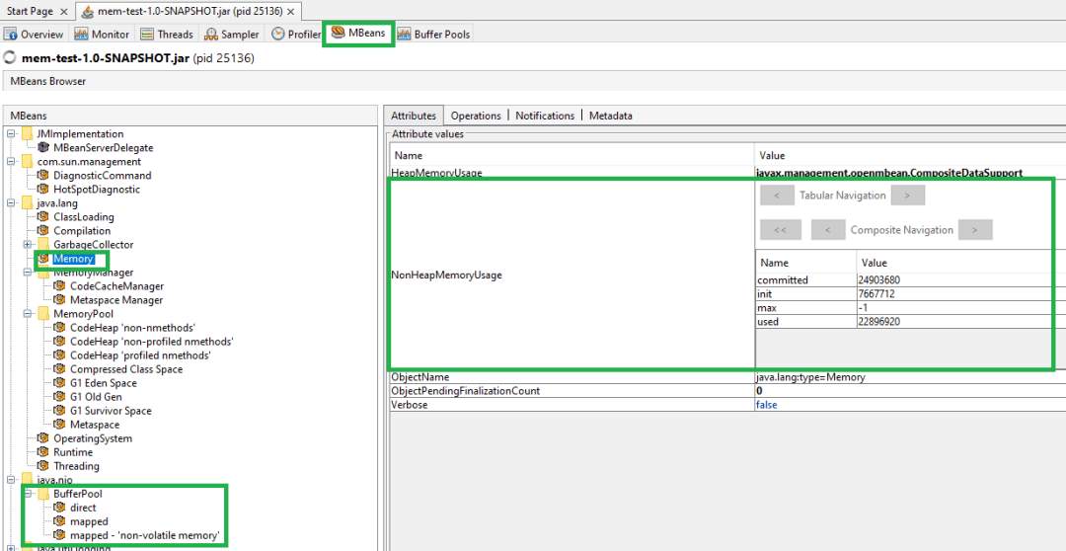The height and width of the screenshot is (551, 1066).
Task: Switch to the Sampler tab
Action: pyautogui.click(x=232, y=34)
